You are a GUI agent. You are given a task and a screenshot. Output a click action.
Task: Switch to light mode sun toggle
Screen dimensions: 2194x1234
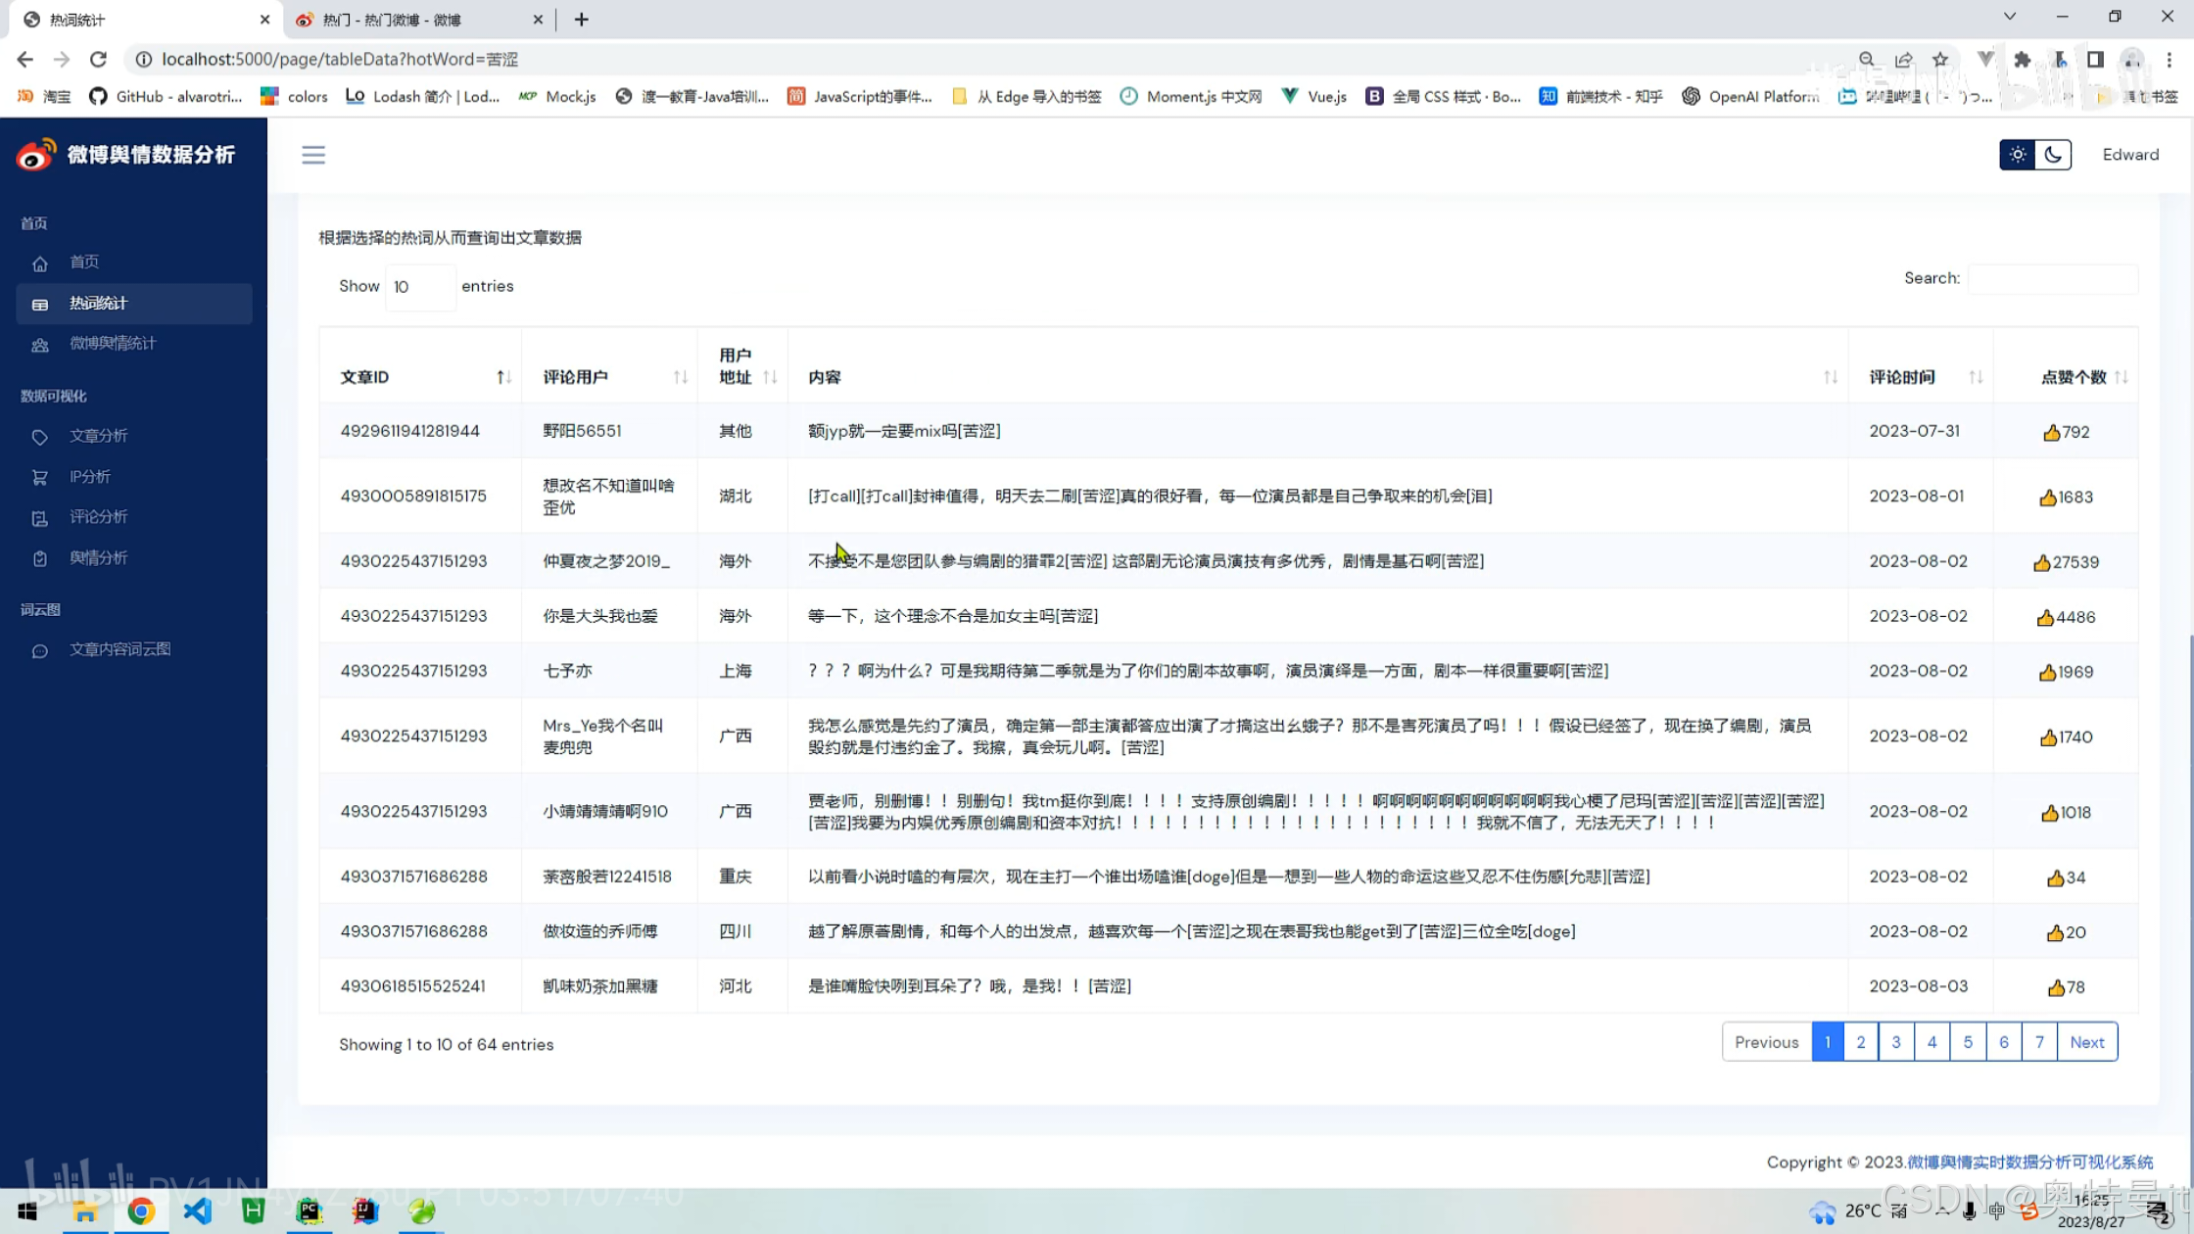click(2017, 155)
